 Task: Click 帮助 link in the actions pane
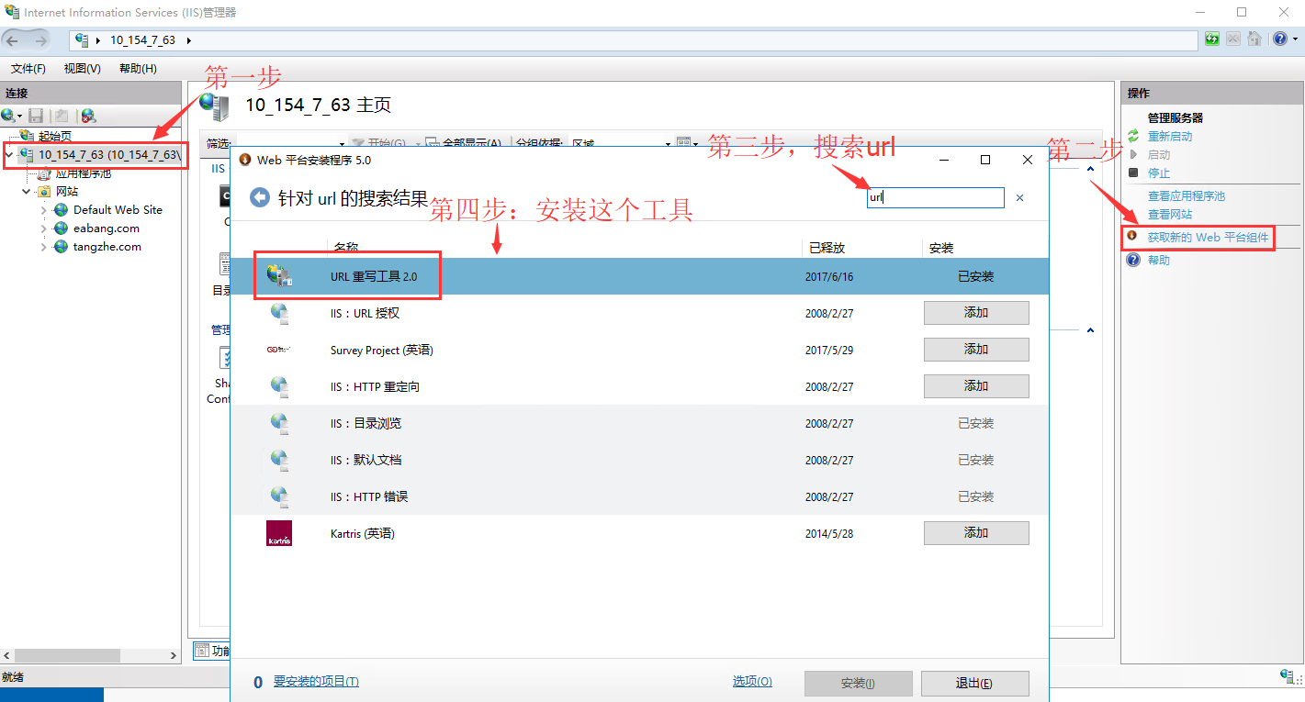1159,260
